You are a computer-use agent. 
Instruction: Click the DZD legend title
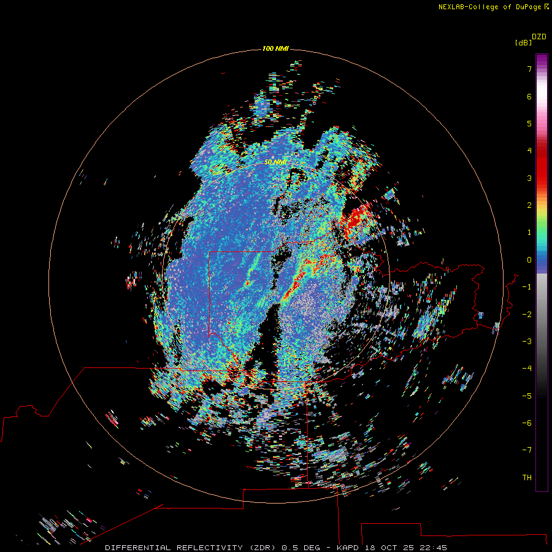[x=539, y=37]
